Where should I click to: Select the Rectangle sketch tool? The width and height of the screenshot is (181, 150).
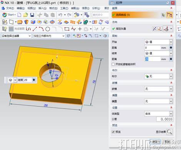pos(67,29)
